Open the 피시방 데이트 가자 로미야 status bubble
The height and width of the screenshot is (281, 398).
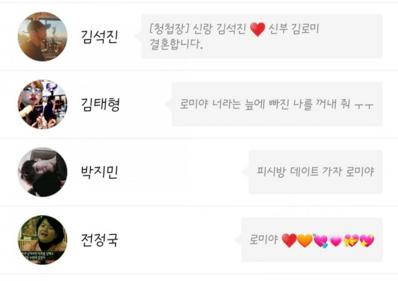click(315, 172)
